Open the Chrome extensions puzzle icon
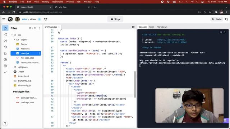 pos(216,12)
